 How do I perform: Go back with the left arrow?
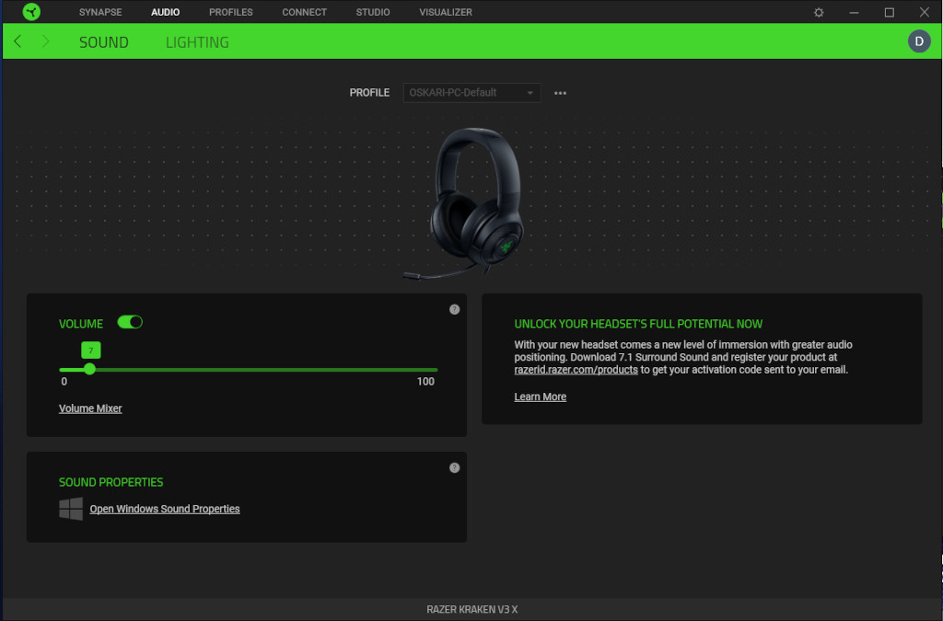[x=17, y=41]
